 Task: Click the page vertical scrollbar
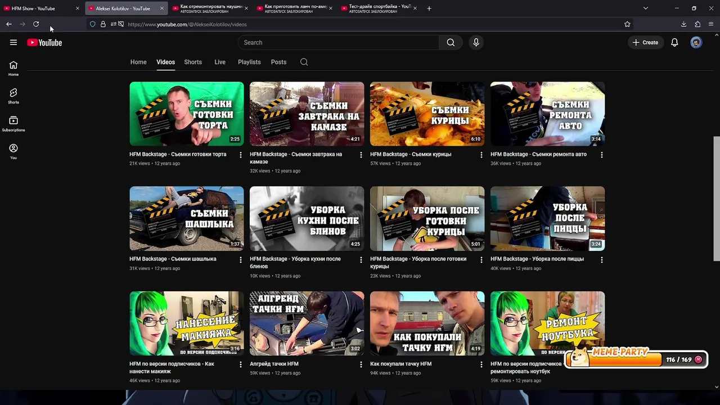tap(716, 198)
